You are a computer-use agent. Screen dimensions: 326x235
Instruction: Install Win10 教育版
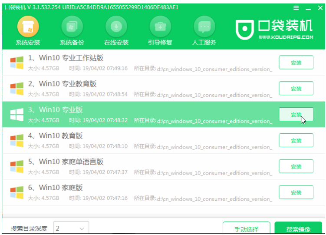[296, 140]
